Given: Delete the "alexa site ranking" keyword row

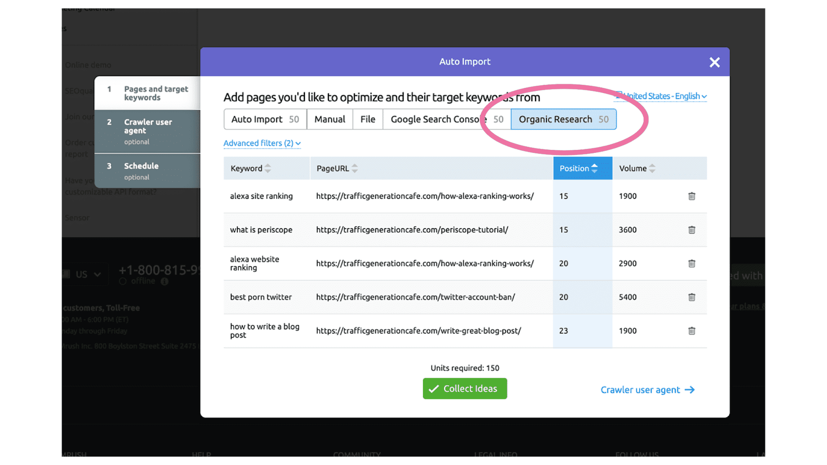Looking at the screenshot, I should (x=692, y=196).
